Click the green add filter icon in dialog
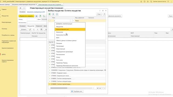Screen dimensions: 173x97 [x=49, y=14]
